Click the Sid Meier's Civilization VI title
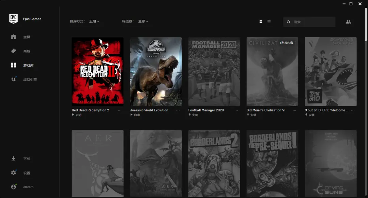The image size is (368, 198). [x=266, y=110]
